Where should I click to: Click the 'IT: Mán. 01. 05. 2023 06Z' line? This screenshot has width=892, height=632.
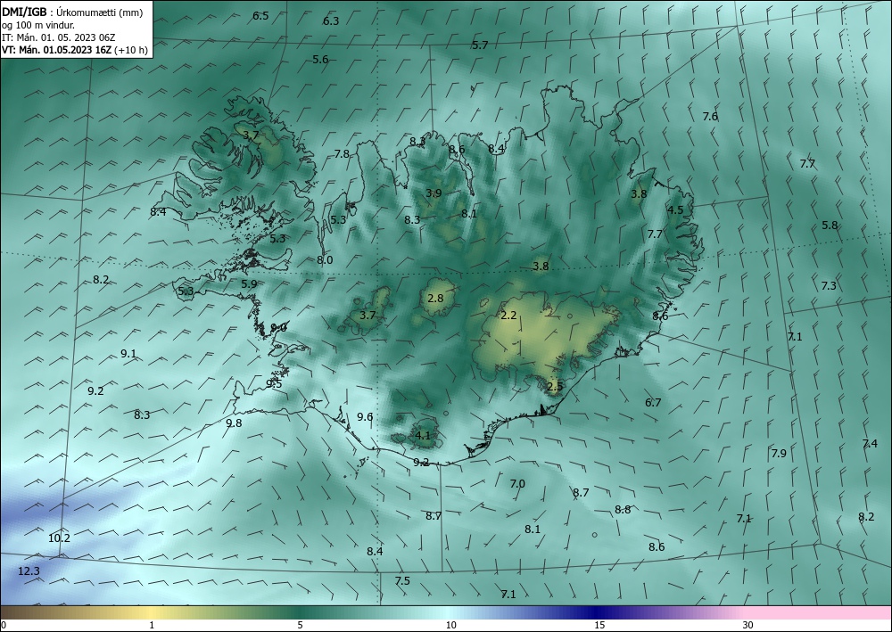coord(59,37)
